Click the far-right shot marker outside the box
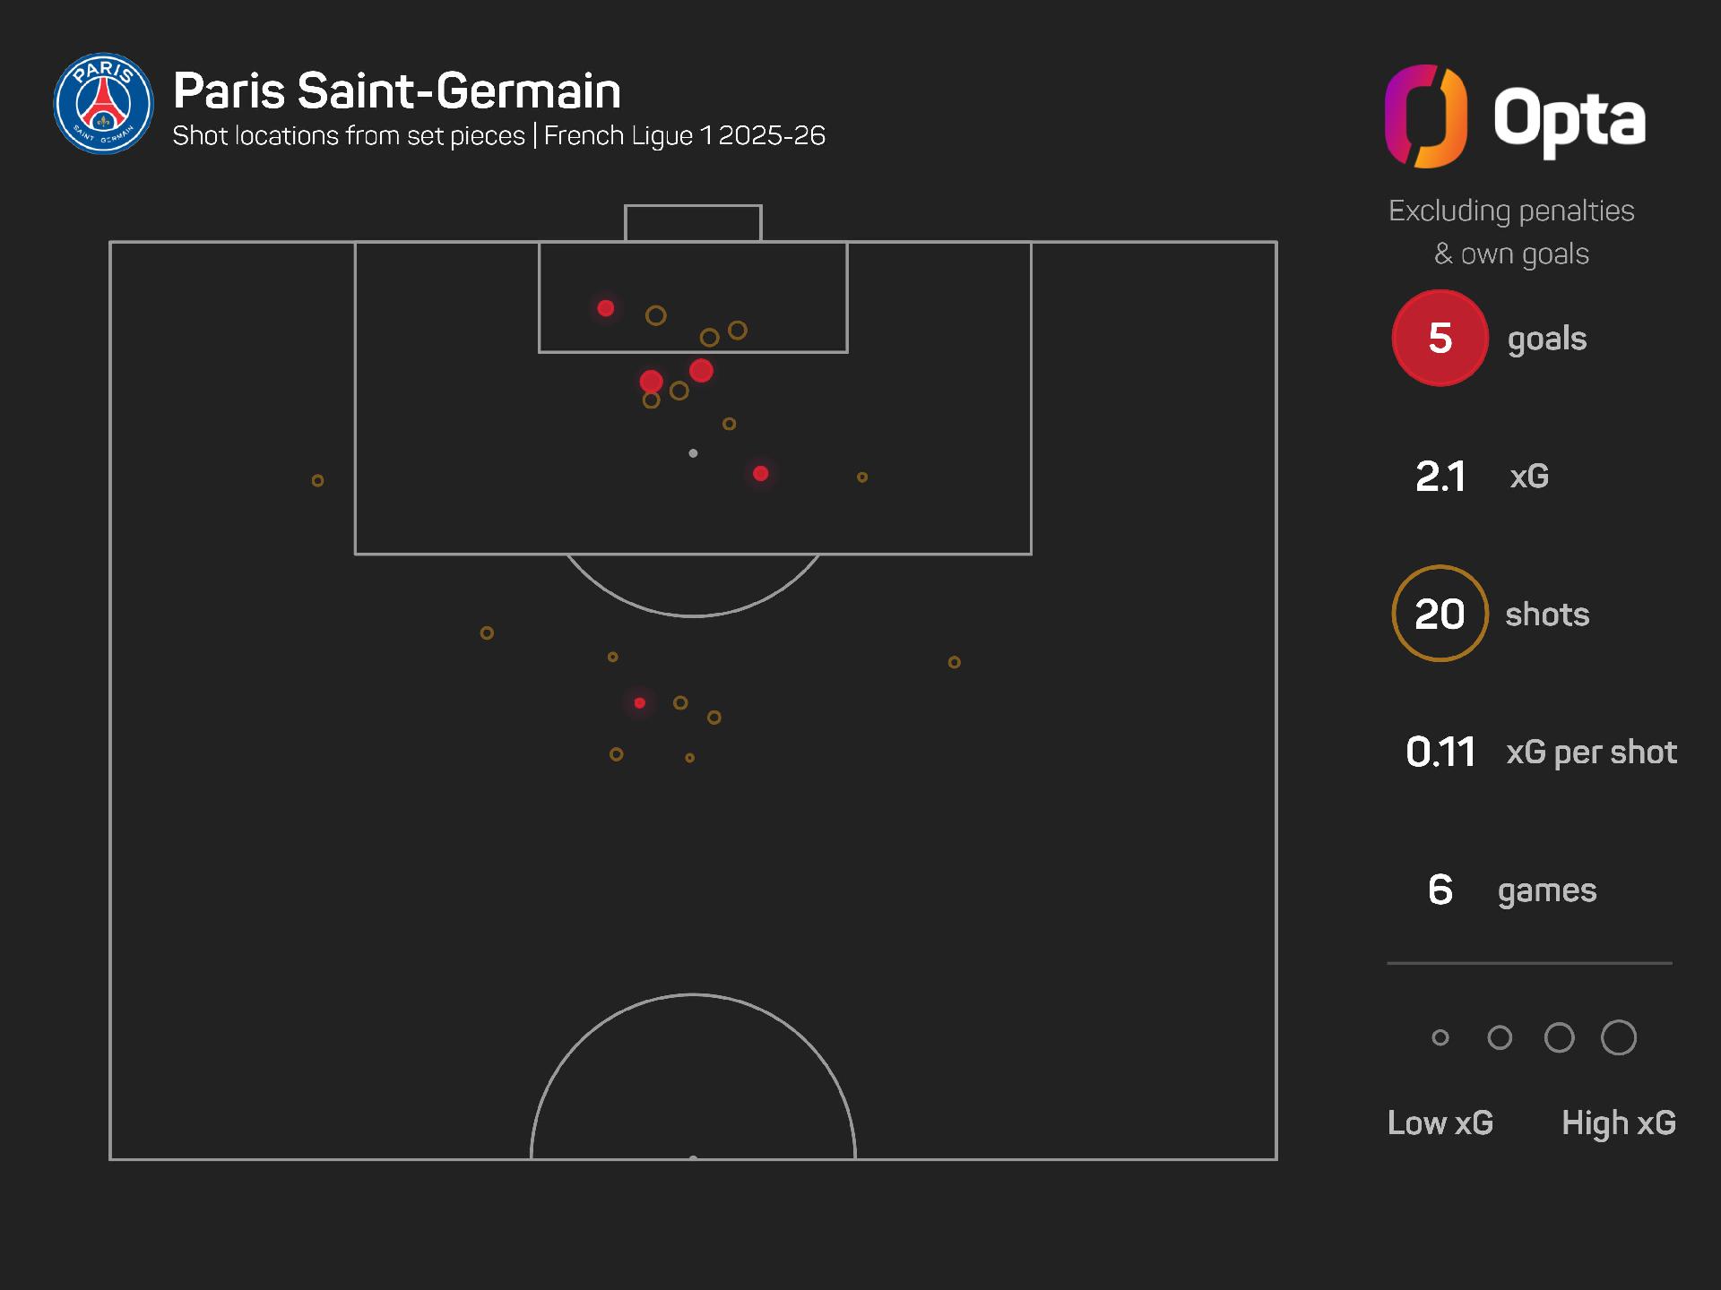 click(954, 662)
